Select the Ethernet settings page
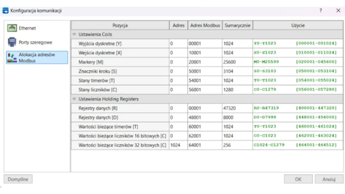The image size is (345, 194). click(37, 28)
